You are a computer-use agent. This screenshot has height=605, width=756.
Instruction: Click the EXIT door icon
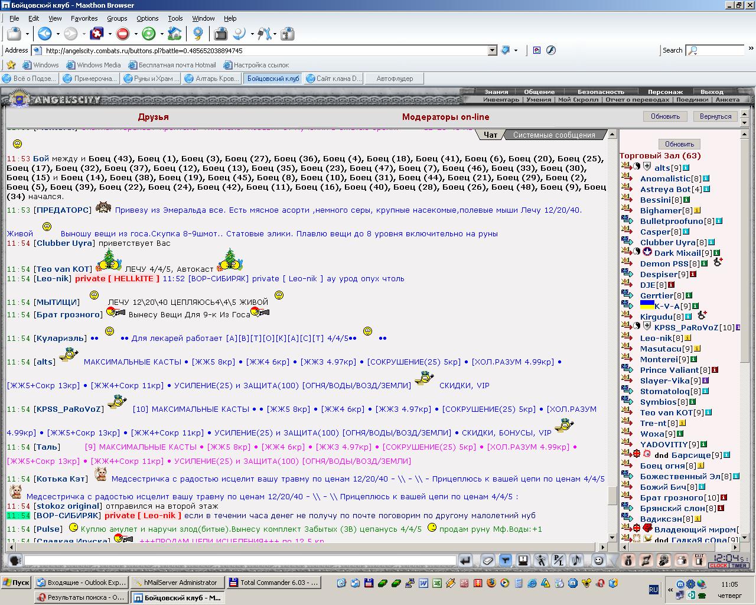699,560
